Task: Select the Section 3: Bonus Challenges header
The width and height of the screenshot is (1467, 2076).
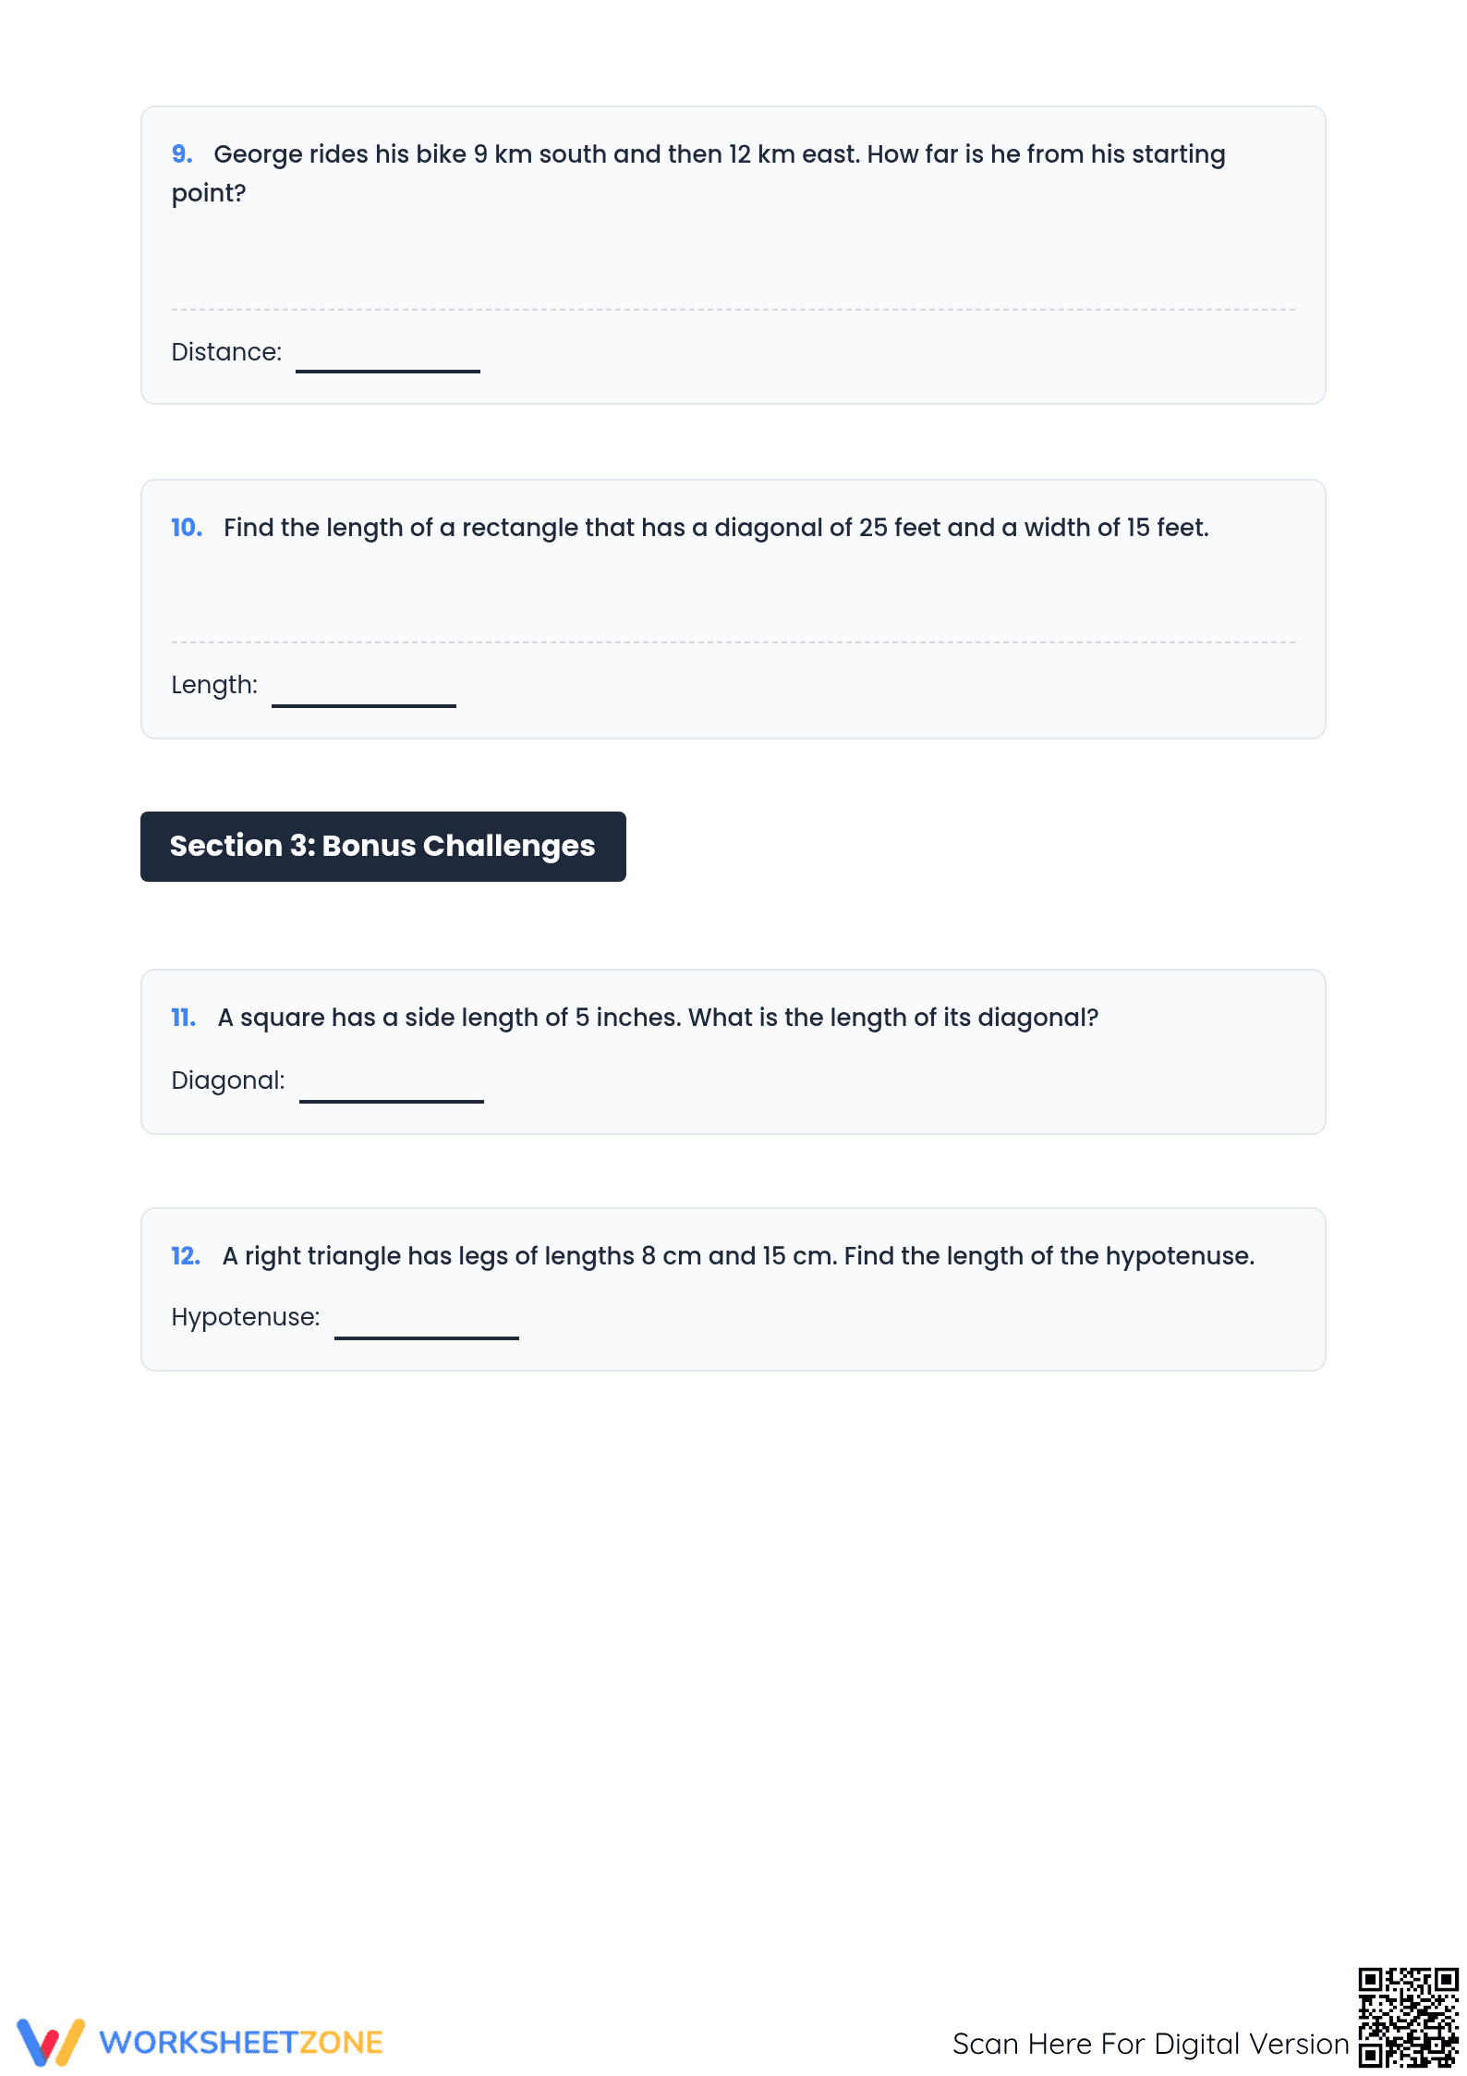Action: pyautogui.click(x=383, y=846)
